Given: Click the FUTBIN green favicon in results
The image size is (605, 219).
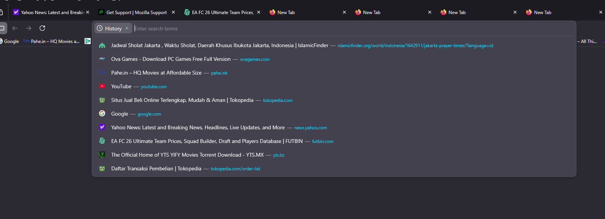Looking at the screenshot, I should [x=102, y=141].
